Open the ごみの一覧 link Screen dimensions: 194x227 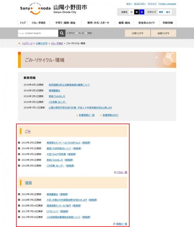tap(122, 172)
